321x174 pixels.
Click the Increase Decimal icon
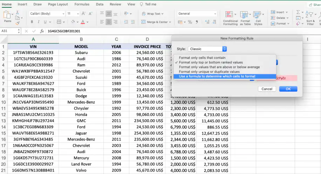[x=207, y=22]
